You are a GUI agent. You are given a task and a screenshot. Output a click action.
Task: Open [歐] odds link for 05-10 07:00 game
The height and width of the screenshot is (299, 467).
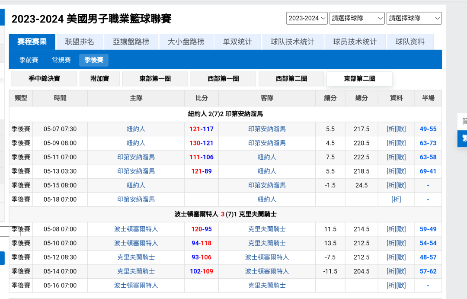[x=401, y=243]
